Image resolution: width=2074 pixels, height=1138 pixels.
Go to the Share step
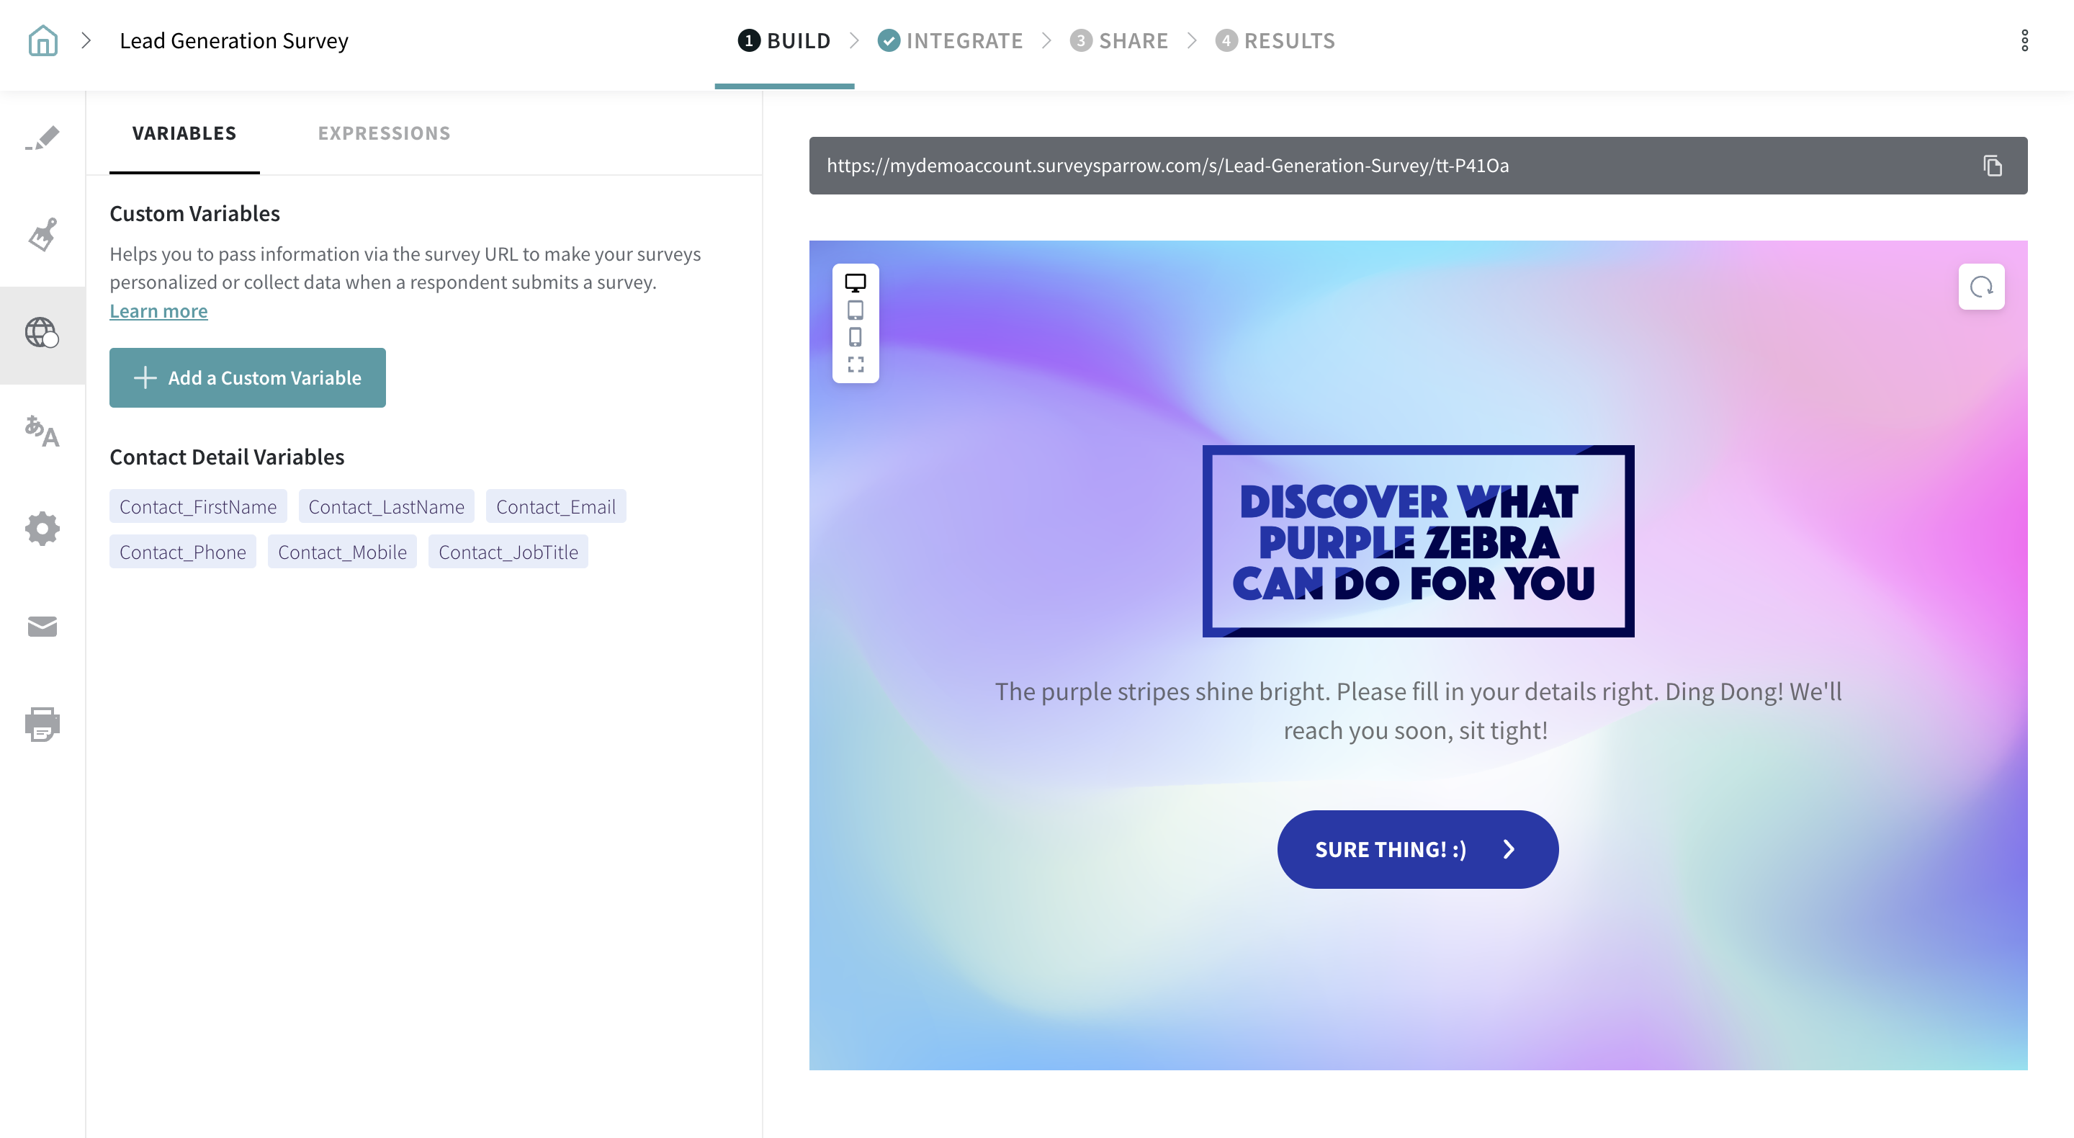click(1119, 40)
